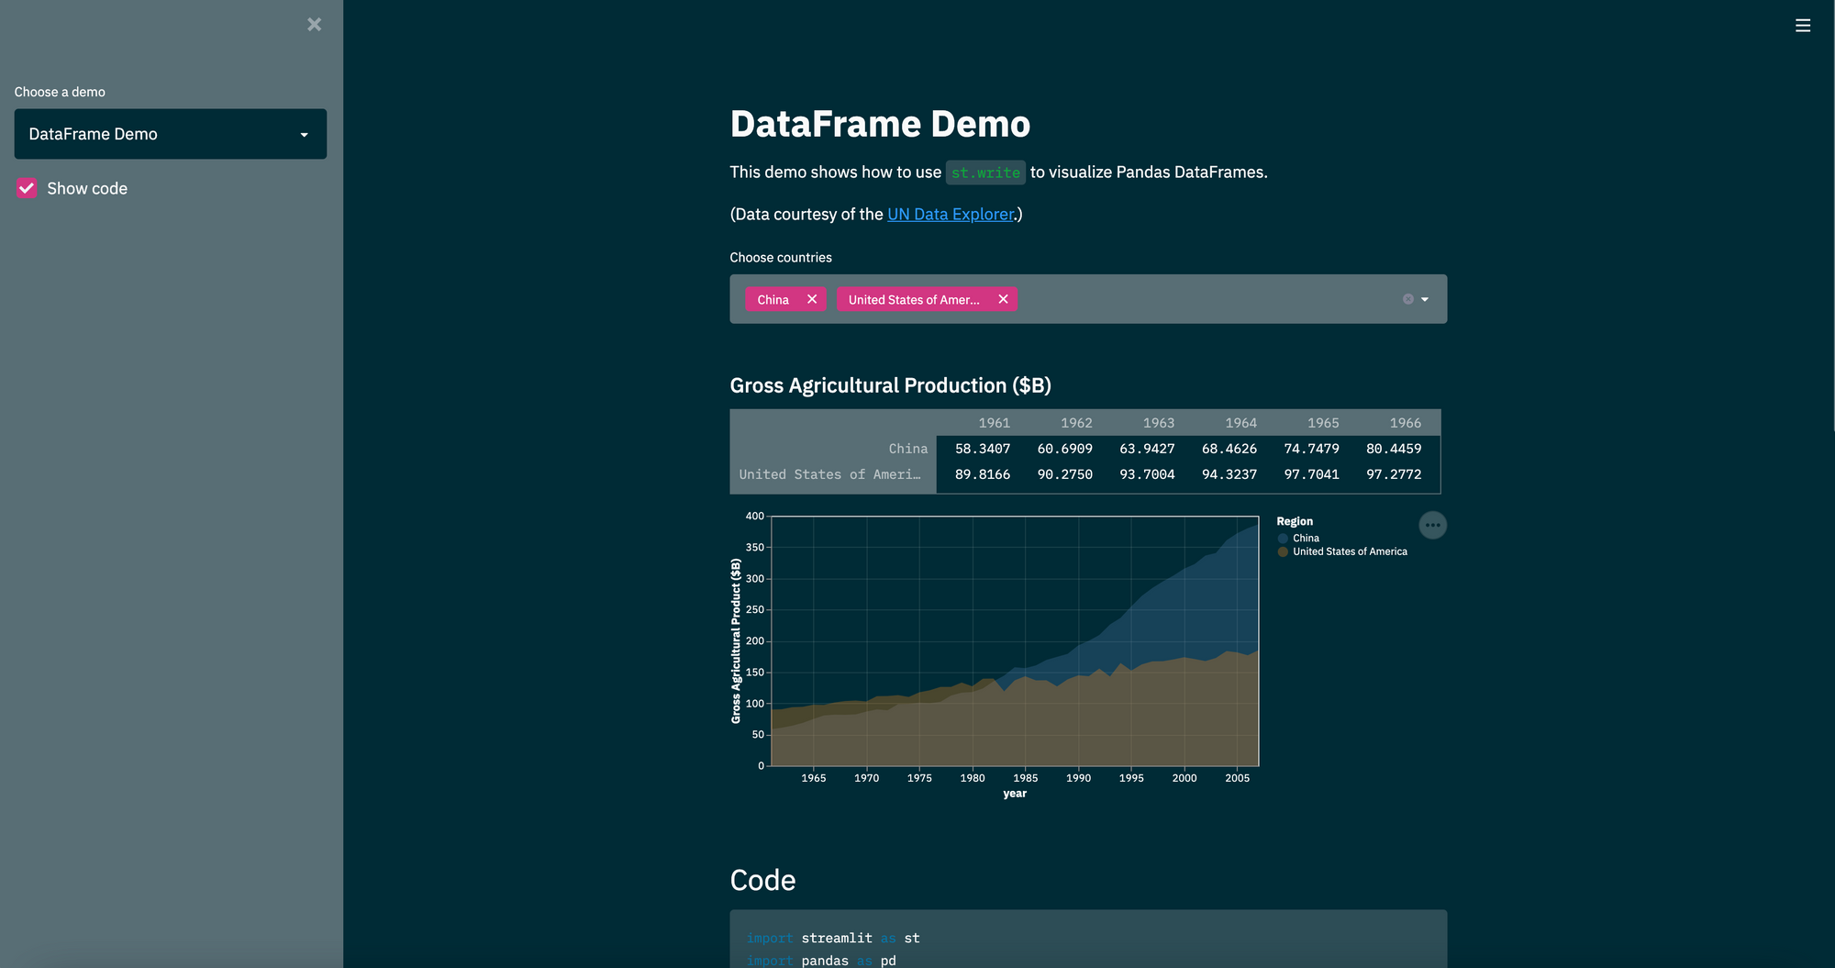The width and height of the screenshot is (1835, 968).
Task: Select the China tag in the multiselect
Action: click(773, 299)
